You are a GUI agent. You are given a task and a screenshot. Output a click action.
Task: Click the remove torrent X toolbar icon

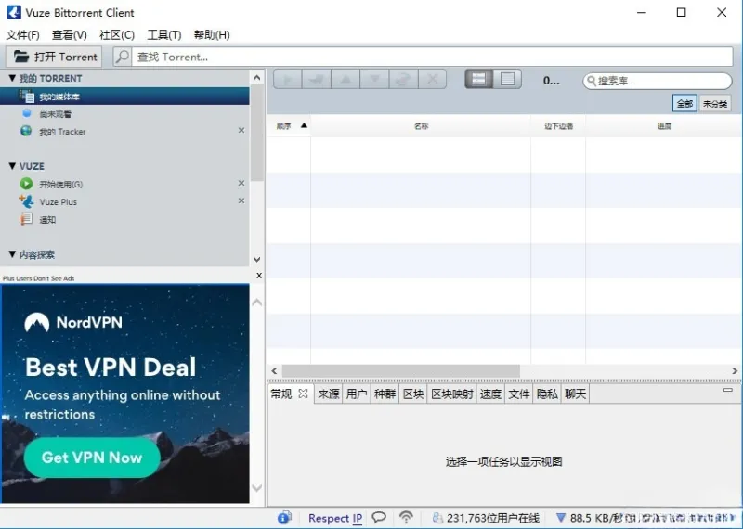432,80
